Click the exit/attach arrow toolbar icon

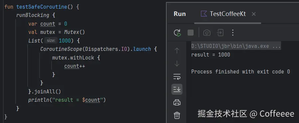tap(220, 33)
